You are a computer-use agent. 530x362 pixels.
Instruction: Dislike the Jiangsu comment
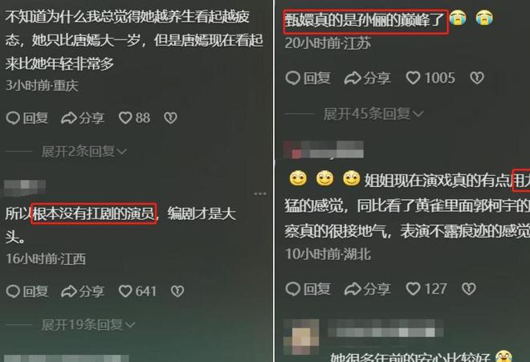tap(477, 78)
